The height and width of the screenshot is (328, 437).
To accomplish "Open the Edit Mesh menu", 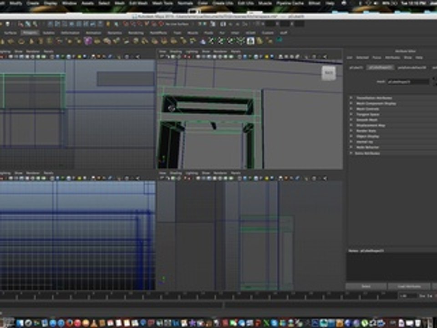I will (138, 3).
